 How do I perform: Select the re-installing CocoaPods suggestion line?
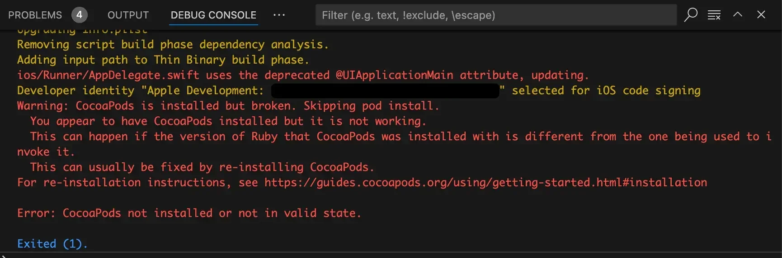(x=202, y=167)
